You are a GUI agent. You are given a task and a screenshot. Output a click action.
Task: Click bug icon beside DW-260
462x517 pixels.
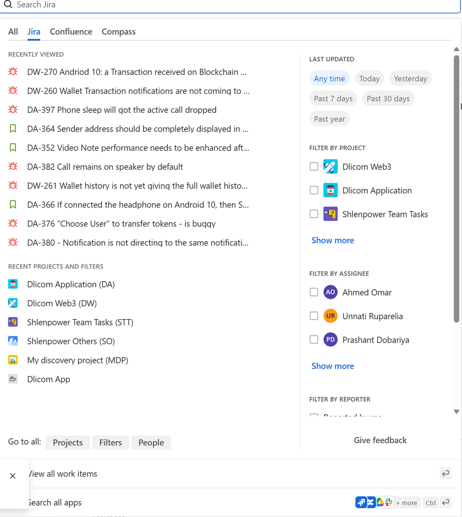tap(13, 91)
